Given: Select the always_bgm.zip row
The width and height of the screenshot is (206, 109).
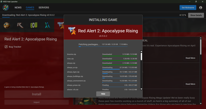Looking at the screenshot, I should pyautogui.click(x=102, y=72).
